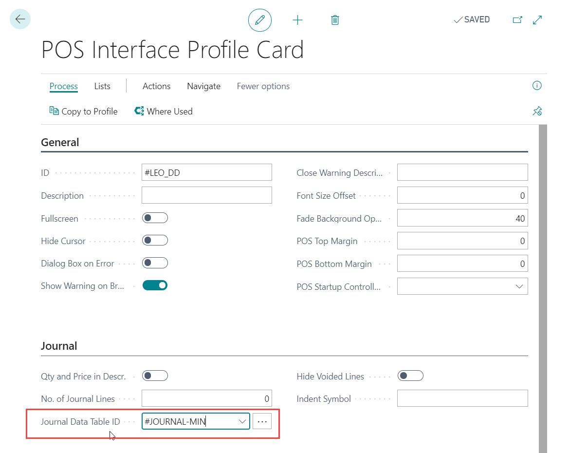Disable Show Warning on Browser toggle
The width and height of the screenshot is (588, 453).
[155, 285]
